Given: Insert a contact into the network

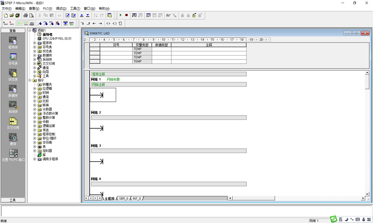Looking at the screenshot, I should [x=108, y=23].
